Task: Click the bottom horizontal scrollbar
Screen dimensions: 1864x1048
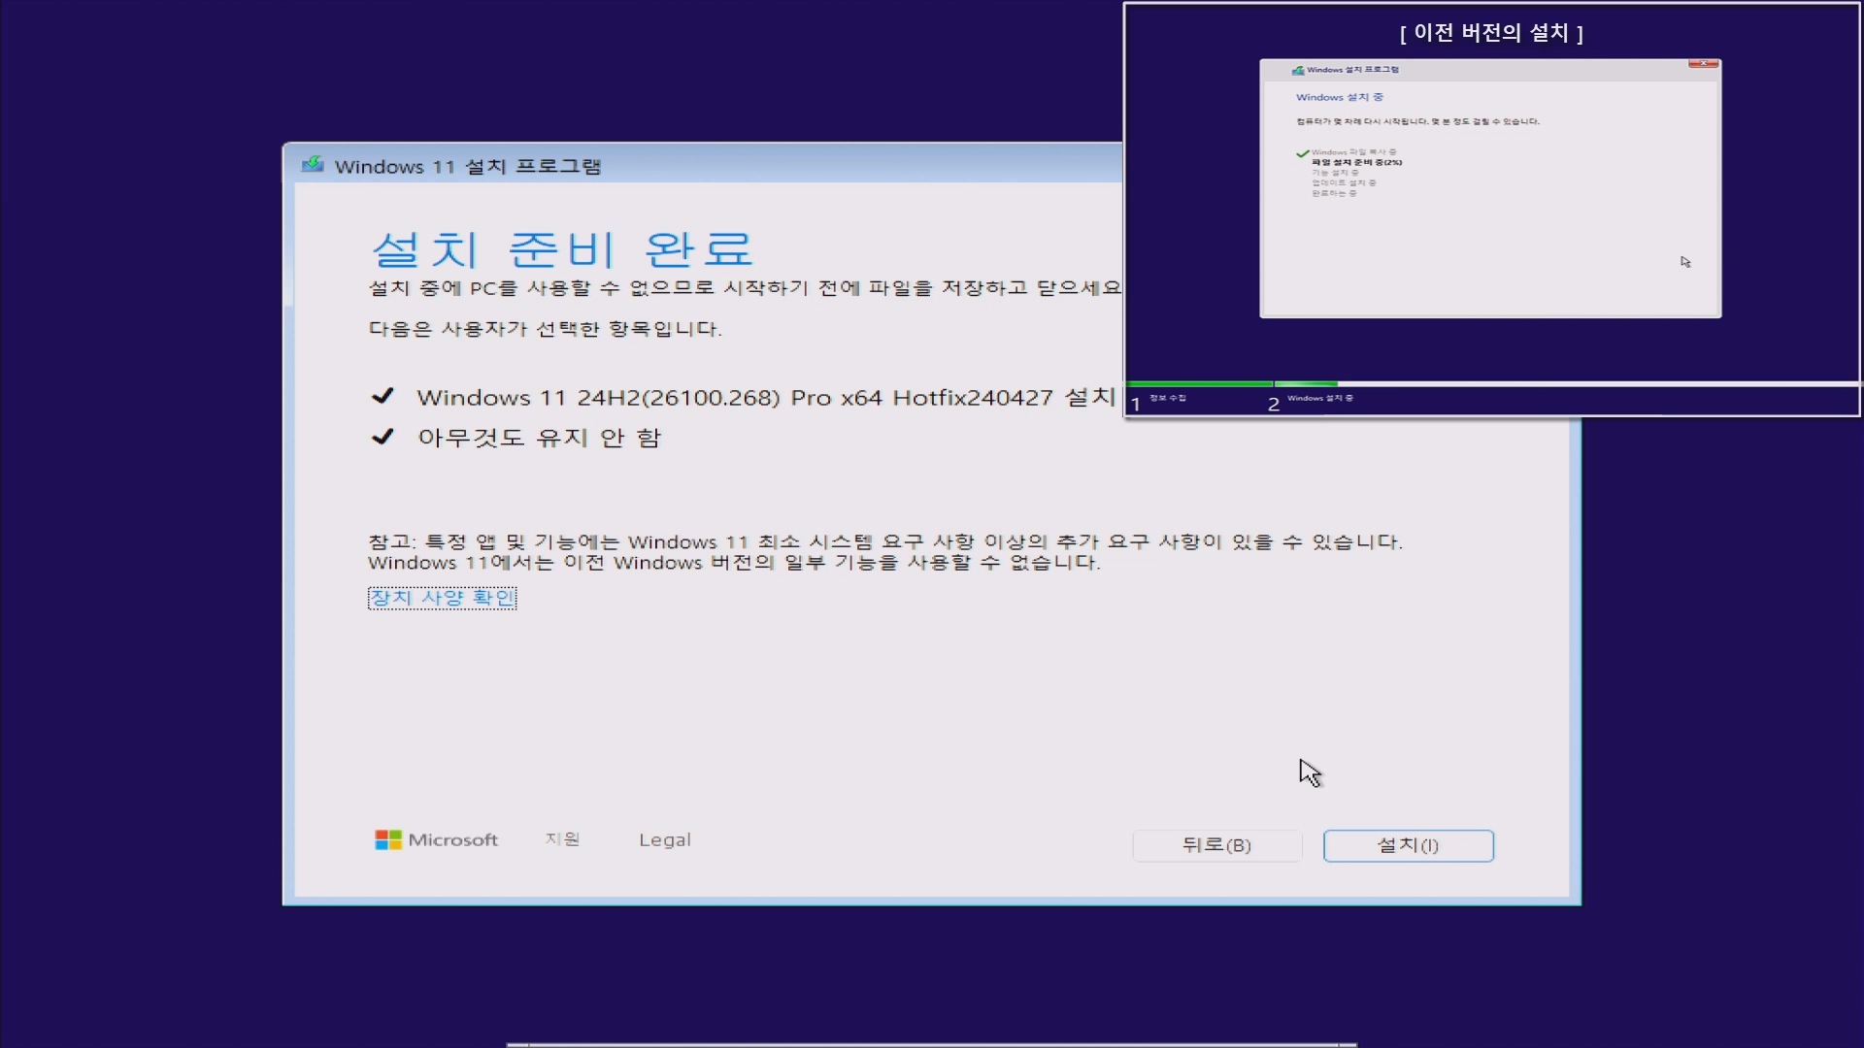Action: tap(932, 1044)
